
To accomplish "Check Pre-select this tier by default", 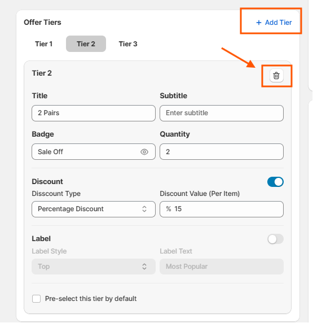I will pos(37,299).
